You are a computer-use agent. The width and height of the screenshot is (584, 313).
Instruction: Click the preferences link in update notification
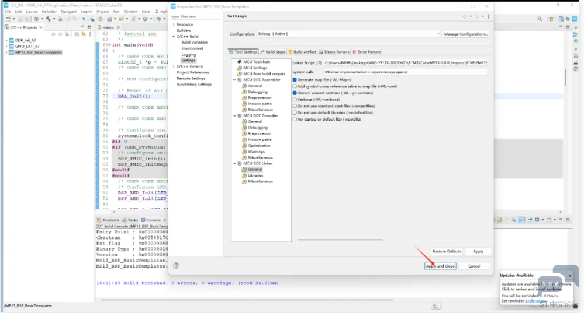point(535,301)
